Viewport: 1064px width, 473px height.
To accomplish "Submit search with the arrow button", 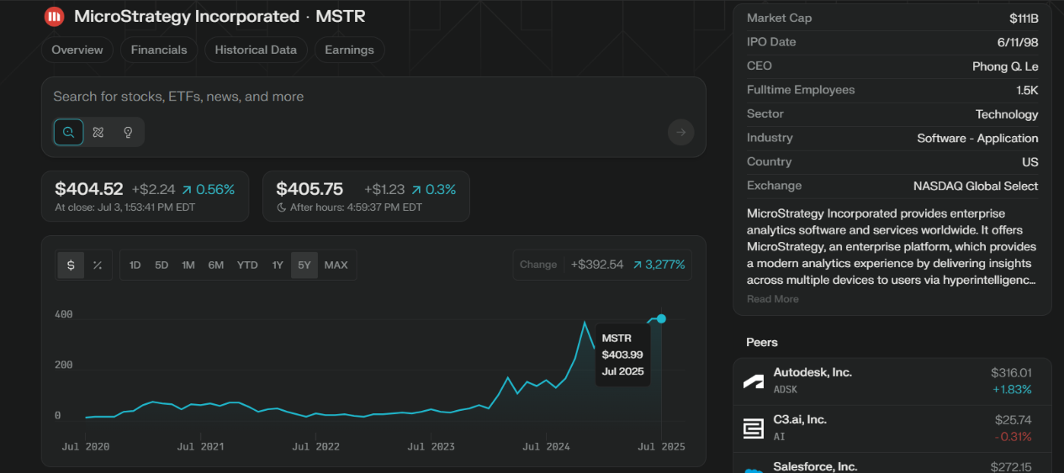I will (680, 132).
